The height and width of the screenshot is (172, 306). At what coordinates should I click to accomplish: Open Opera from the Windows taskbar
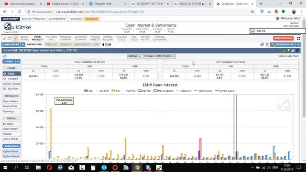(49, 168)
